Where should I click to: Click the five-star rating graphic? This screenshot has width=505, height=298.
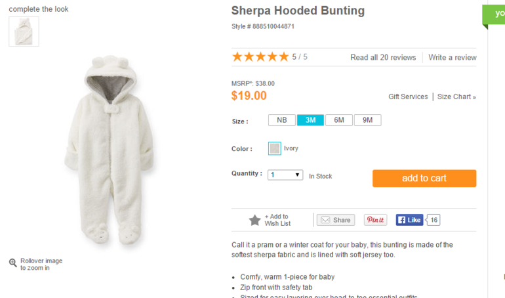point(260,57)
